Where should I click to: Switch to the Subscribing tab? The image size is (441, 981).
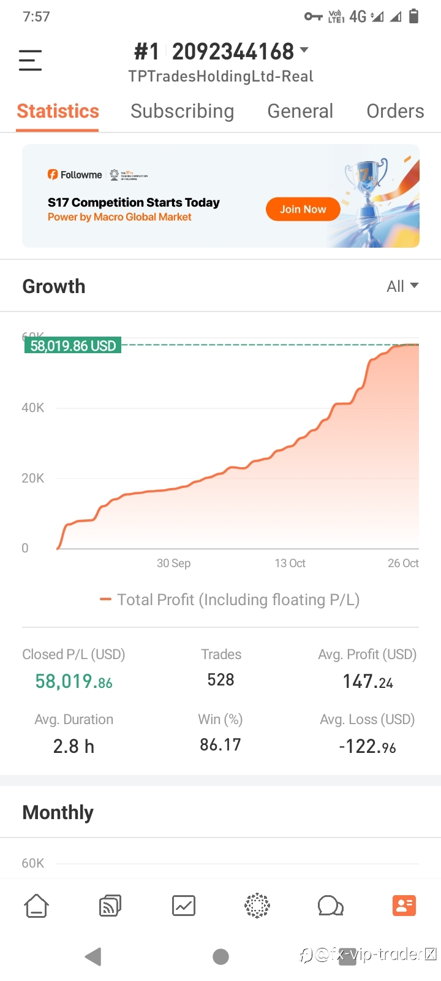click(182, 111)
